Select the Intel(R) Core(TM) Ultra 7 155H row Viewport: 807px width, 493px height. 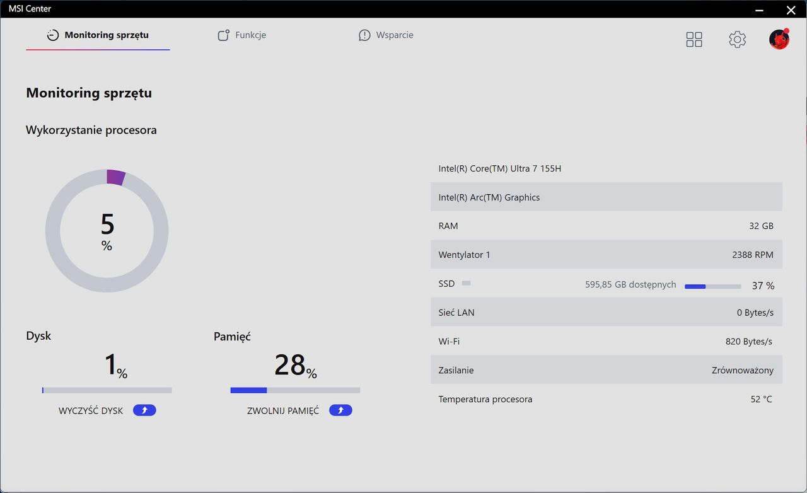pos(607,168)
